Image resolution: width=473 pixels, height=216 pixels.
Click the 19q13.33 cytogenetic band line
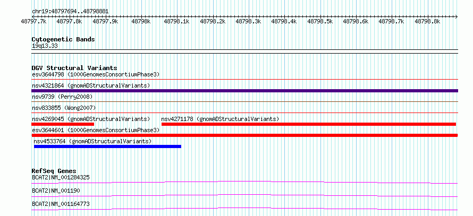click(244, 51)
